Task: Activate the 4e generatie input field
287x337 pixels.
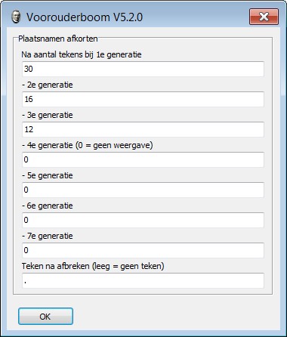Action: click(143, 159)
